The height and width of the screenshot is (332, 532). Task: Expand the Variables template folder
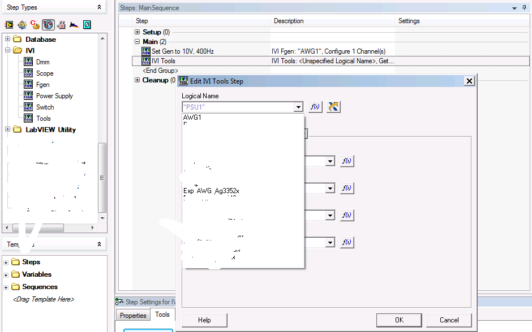(6, 275)
